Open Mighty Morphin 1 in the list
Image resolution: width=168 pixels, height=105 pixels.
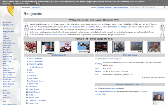pos(36,59)
